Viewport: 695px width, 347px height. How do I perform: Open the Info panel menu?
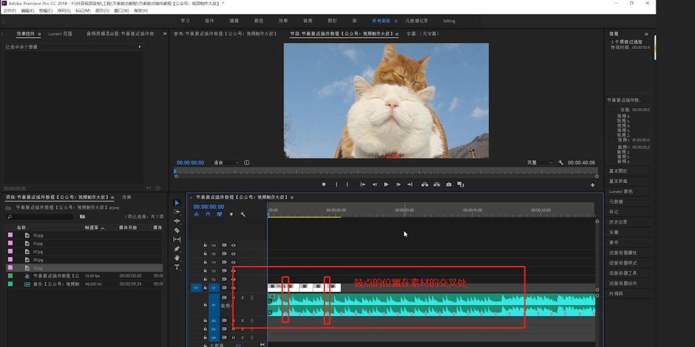tap(646, 33)
